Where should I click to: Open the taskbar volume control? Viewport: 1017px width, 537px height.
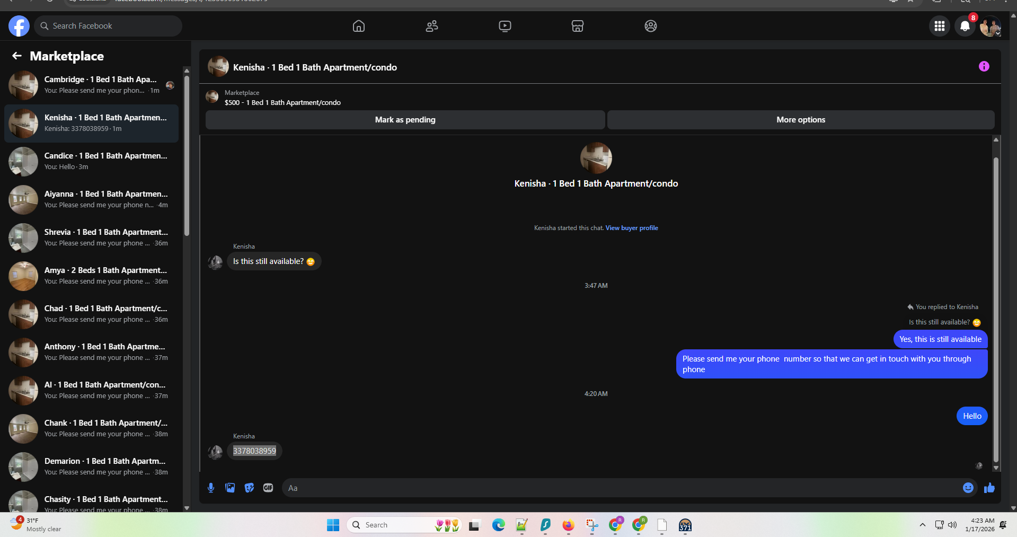point(952,525)
